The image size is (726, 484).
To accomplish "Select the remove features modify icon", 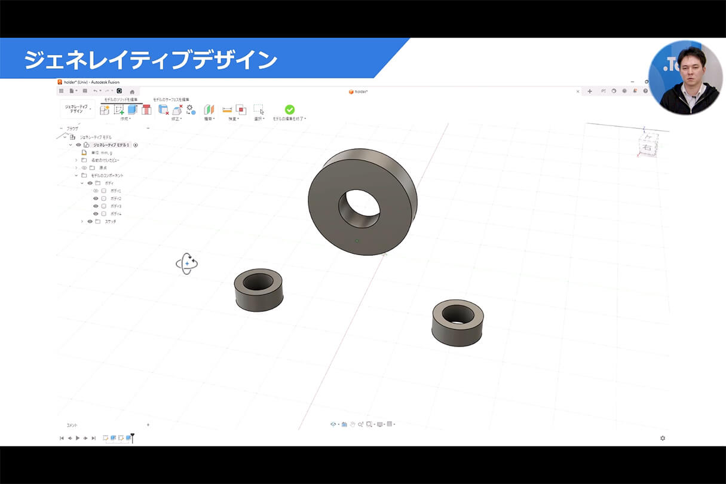I will (x=177, y=109).
